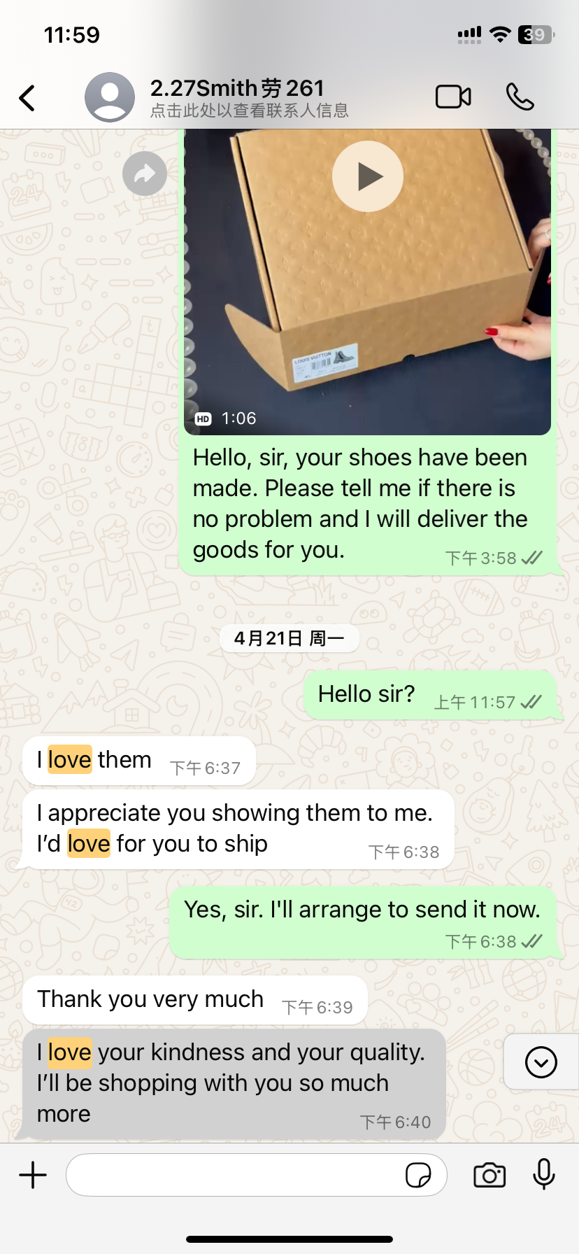Open the contact's profile avatar

tap(110, 97)
